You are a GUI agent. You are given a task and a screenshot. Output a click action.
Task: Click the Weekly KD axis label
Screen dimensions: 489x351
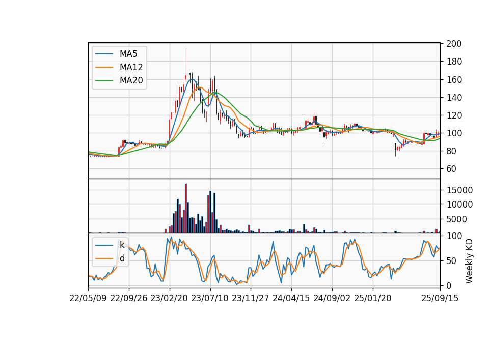pyautogui.click(x=469, y=261)
